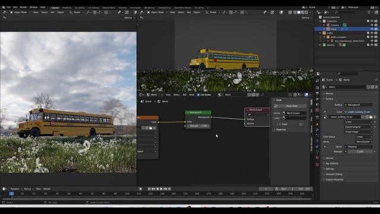Open the Render properties tab

point(317,87)
